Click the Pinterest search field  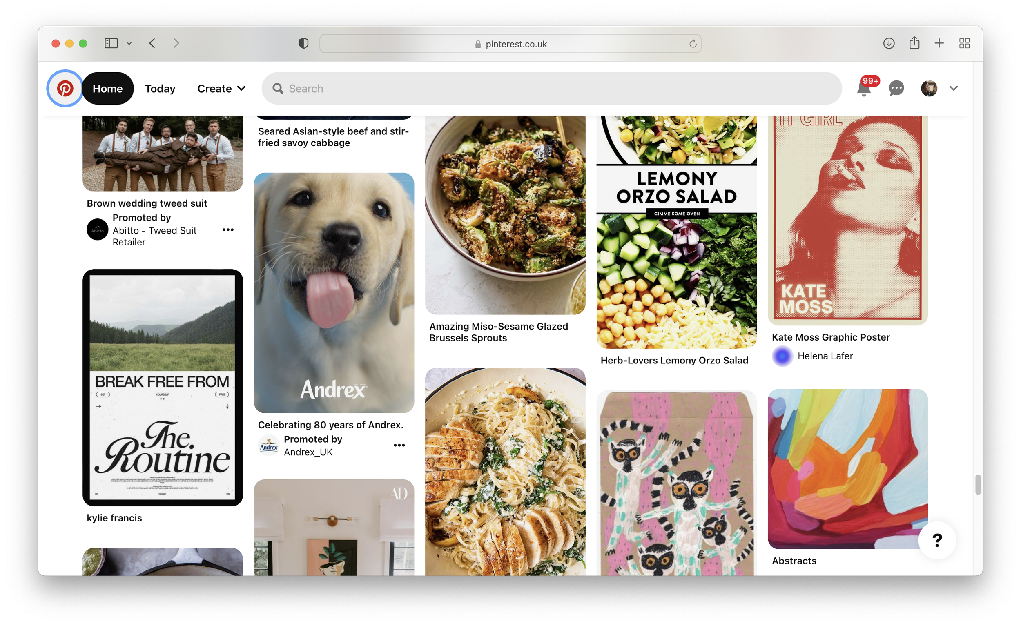(551, 89)
